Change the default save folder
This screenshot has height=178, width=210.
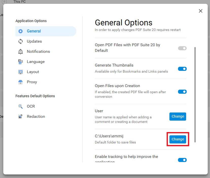point(178,139)
